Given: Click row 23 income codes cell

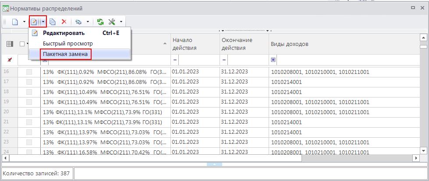Looking at the screenshot, I should point(344,143).
